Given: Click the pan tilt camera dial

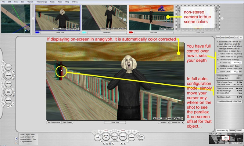Looking at the screenshot, I should tap(106, 137).
